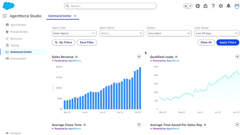Open the Date Range dropdown
Screen dimensions: 240x135
coord(217,33)
